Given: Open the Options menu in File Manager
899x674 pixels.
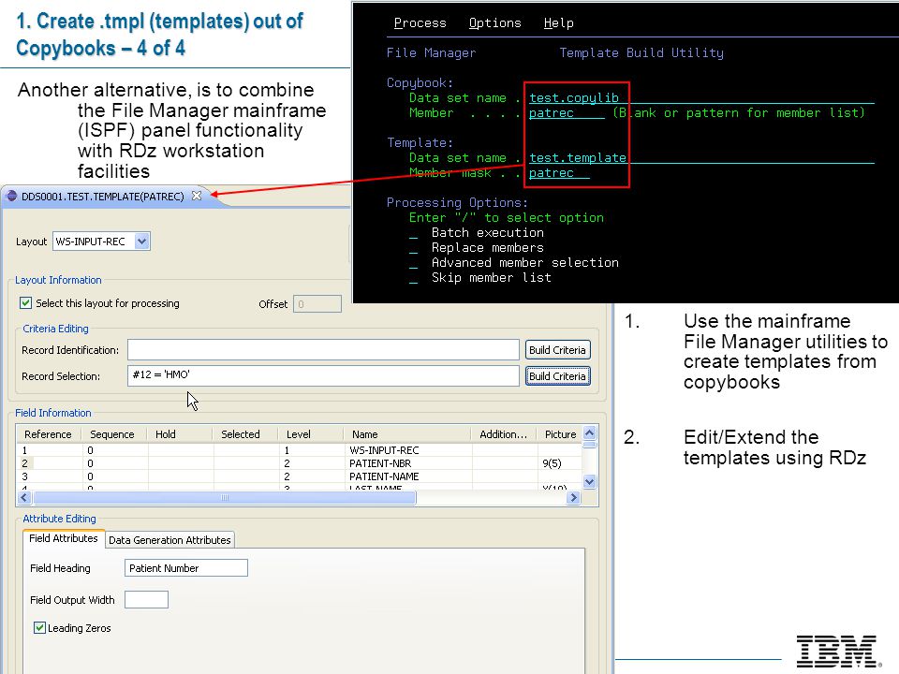Looking at the screenshot, I should click(x=494, y=22).
